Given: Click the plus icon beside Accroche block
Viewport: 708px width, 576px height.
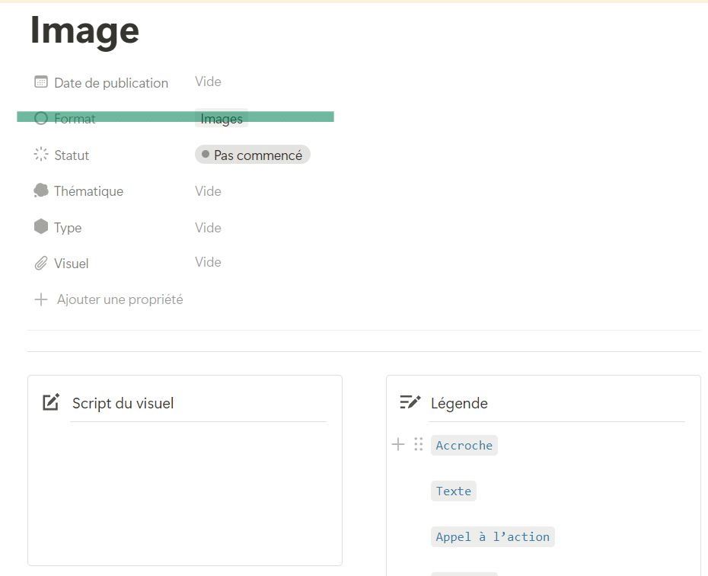Looking at the screenshot, I should tap(398, 444).
